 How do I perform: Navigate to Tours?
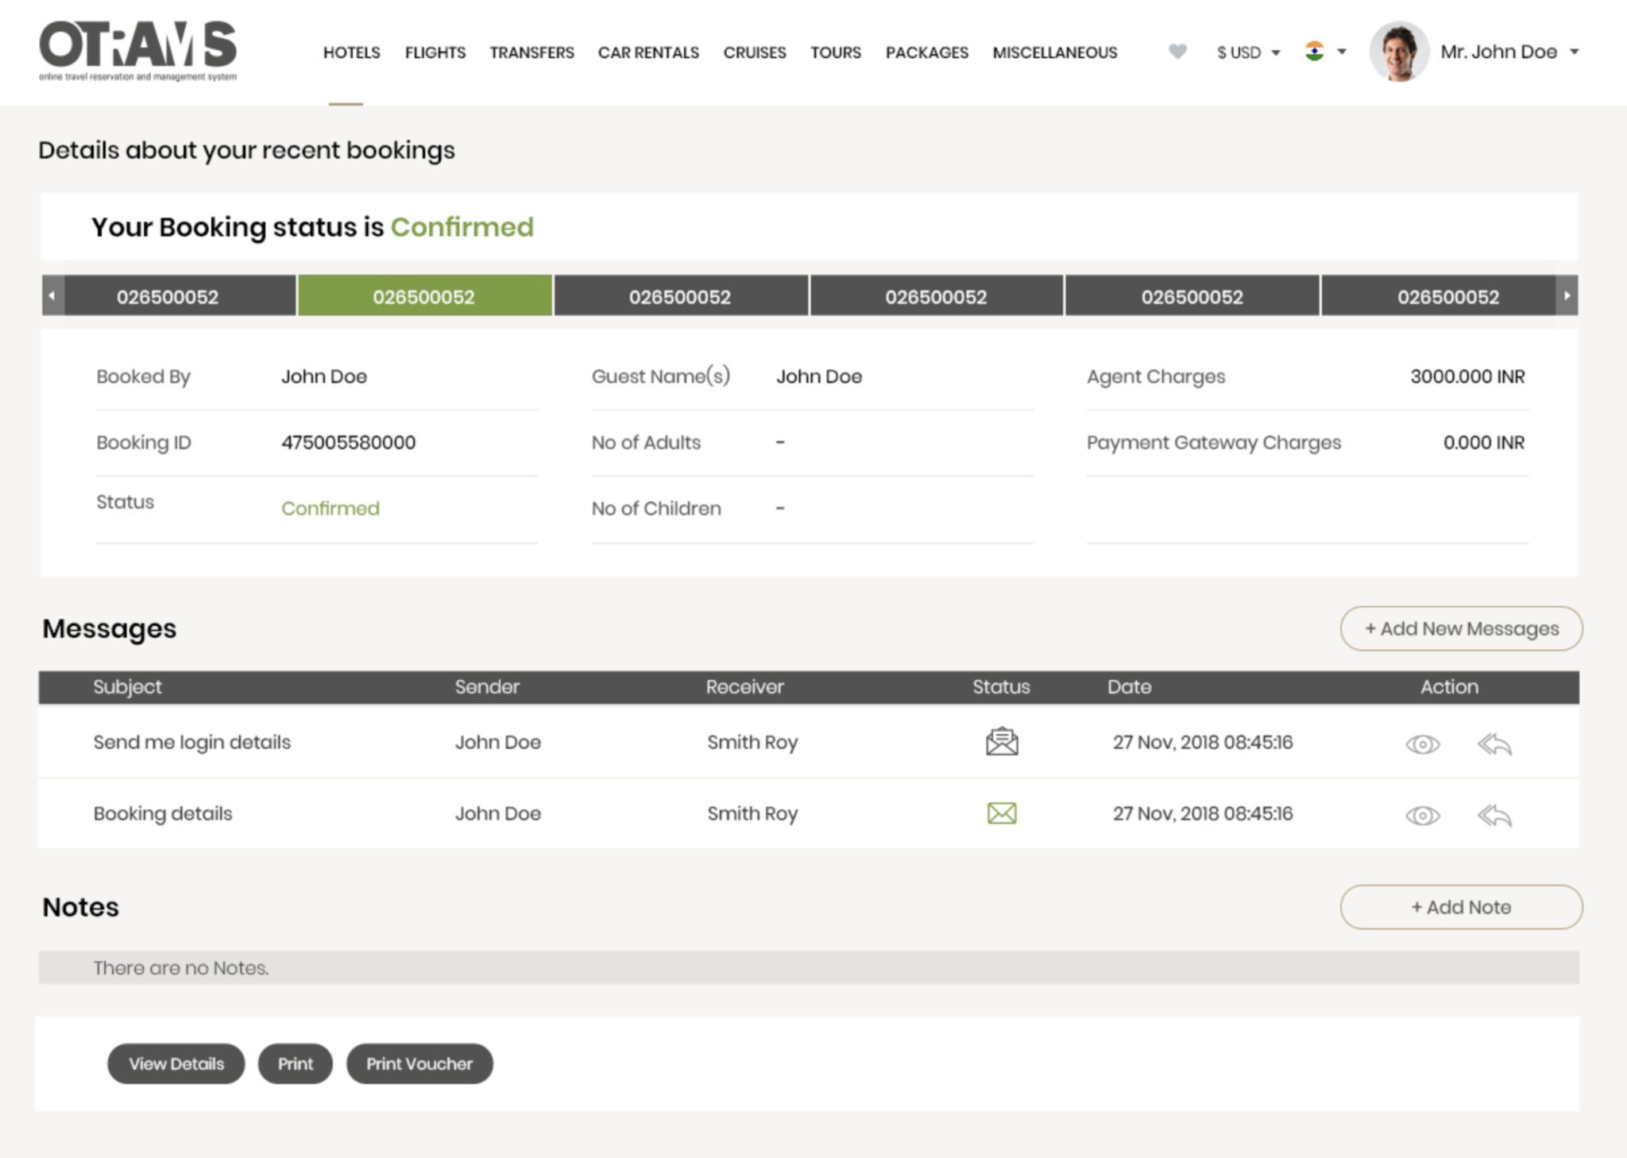836,52
